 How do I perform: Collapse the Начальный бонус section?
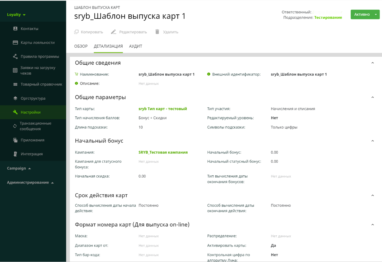(x=372, y=141)
